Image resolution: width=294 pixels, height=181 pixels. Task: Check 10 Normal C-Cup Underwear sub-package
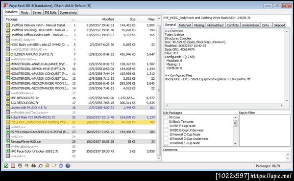tap(166, 139)
